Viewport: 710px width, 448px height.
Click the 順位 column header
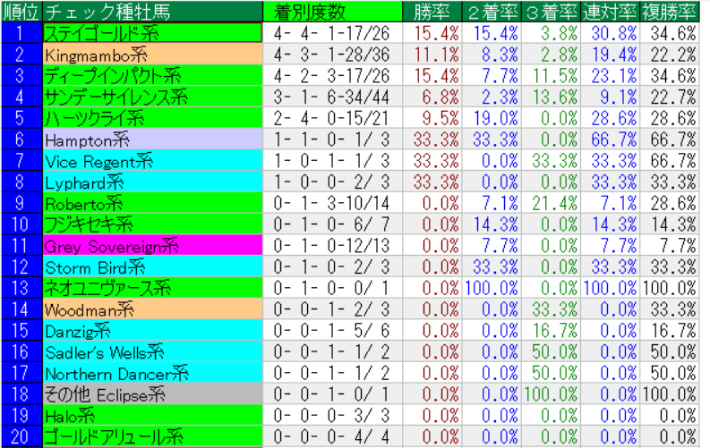tap(21, 11)
